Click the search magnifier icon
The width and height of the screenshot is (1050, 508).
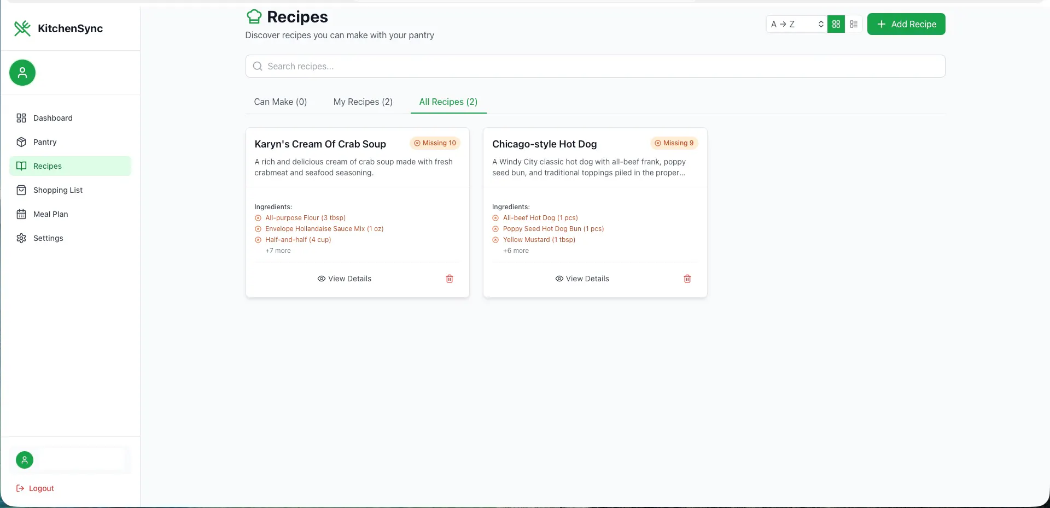tap(258, 66)
